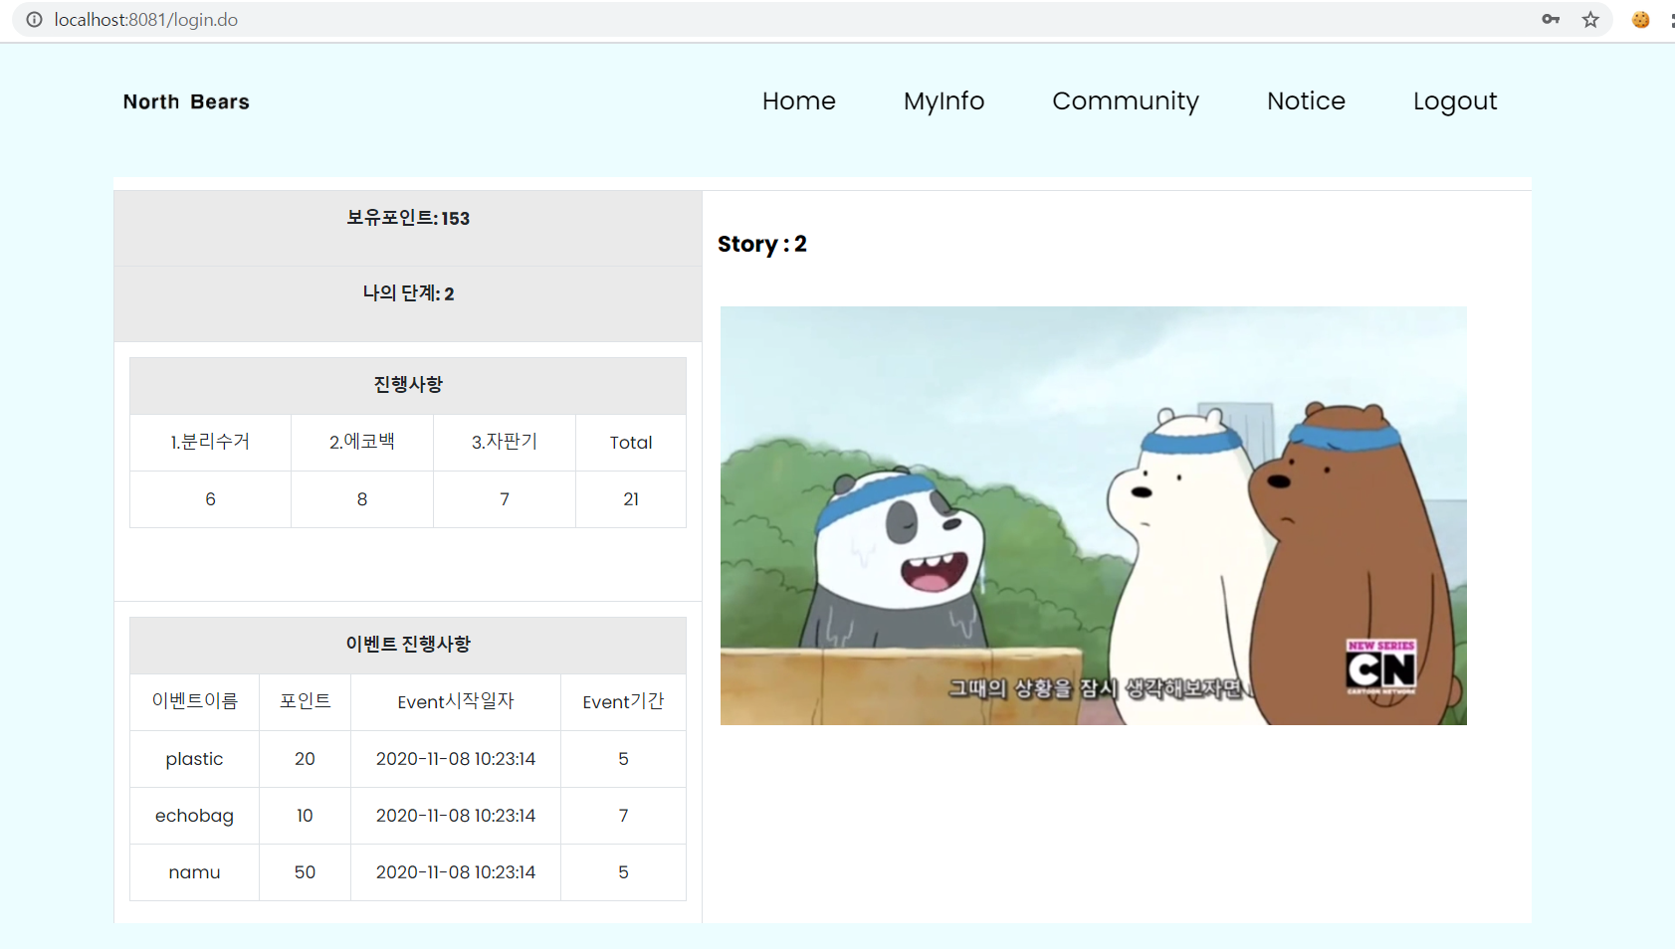
Task: Select the '포인트' column header
Action: (305, 702)
